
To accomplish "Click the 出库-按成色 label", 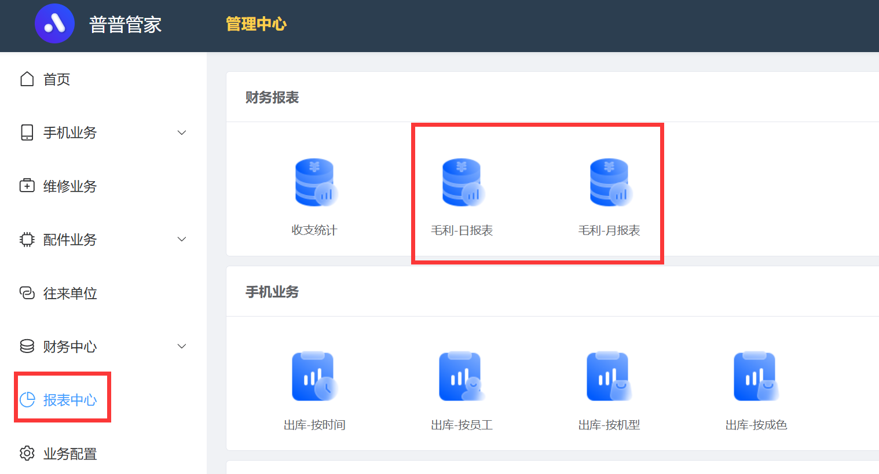I will 756,425.
